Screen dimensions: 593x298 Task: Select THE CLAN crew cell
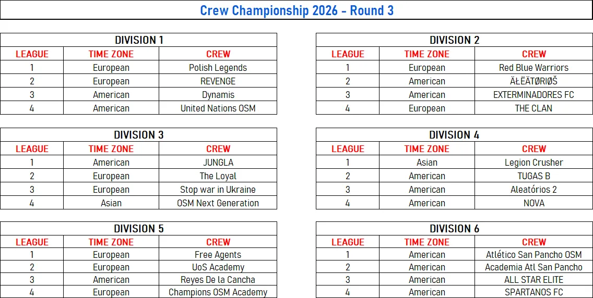(533, 108)
